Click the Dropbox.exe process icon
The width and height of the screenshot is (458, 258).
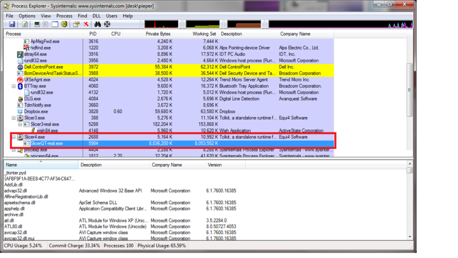point(20,112)
